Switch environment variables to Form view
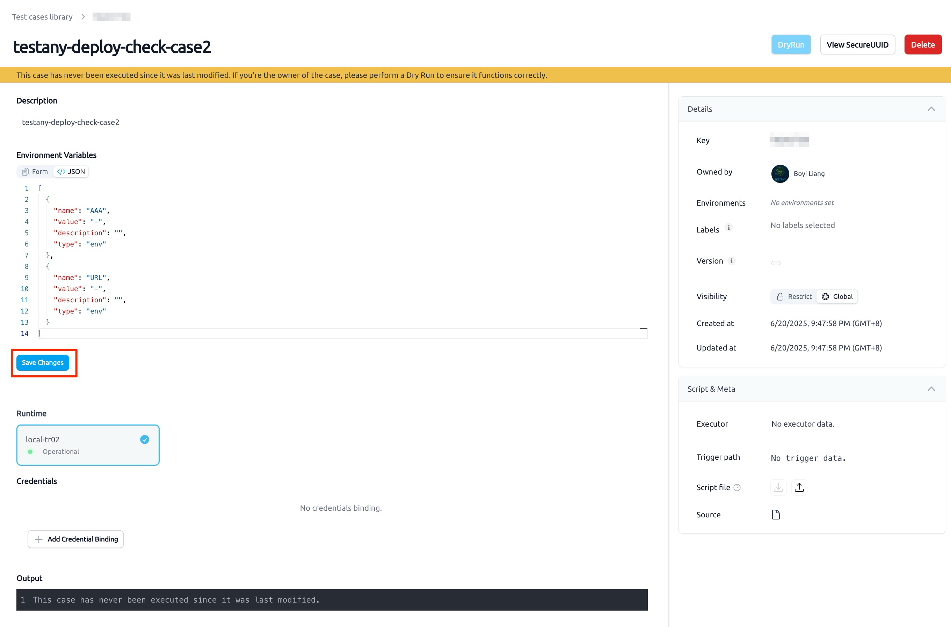This screenshot has height=627, width=951. [35, 171]
